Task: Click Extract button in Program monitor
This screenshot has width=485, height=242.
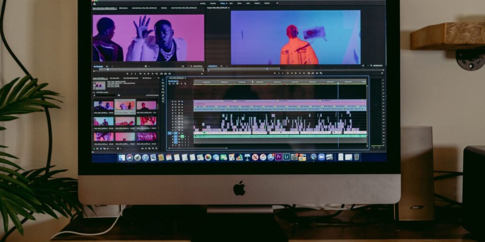Action: point(313,73)
